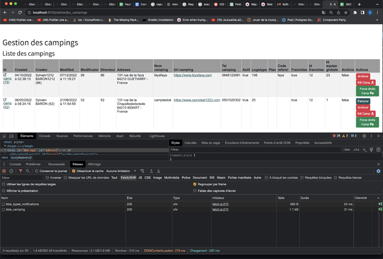Viewport: 383px width, 259px height.
Task: Collapse the body node in the DOM tree
Action: coord(5,150)
